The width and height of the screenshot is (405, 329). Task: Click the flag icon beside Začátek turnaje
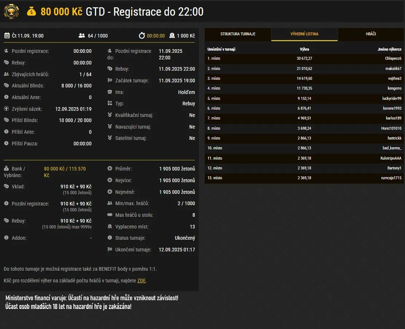[x=110, y=81]
